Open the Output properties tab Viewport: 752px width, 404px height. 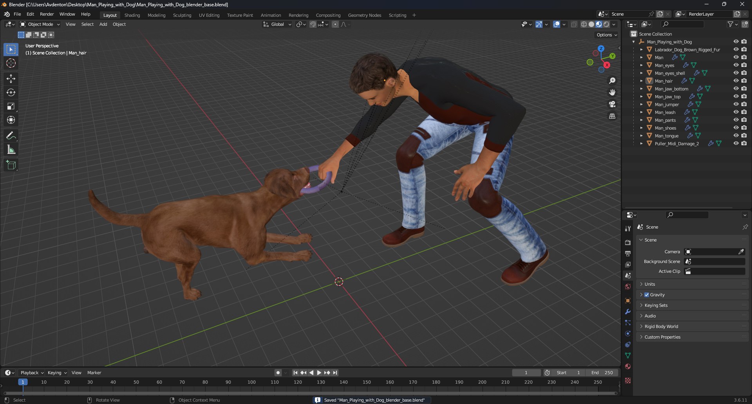click(x=628, y=254)
